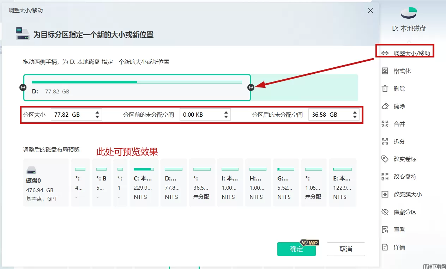The height and width of the screenshot is (269, 446).
Task: Select the H: 1.00 NTFS tile
Action: tap(258, 182)
